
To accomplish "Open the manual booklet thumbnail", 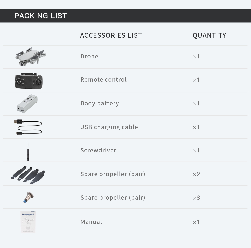I will click(28, 222).
